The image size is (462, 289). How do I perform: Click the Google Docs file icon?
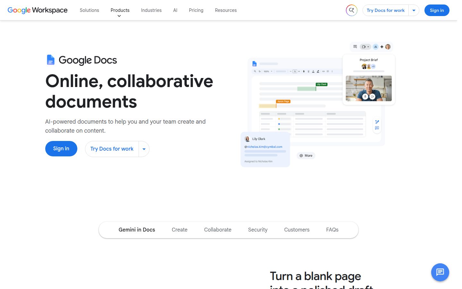50,60
